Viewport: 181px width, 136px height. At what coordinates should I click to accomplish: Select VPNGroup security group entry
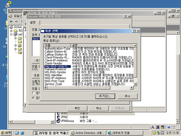[67, 121]
